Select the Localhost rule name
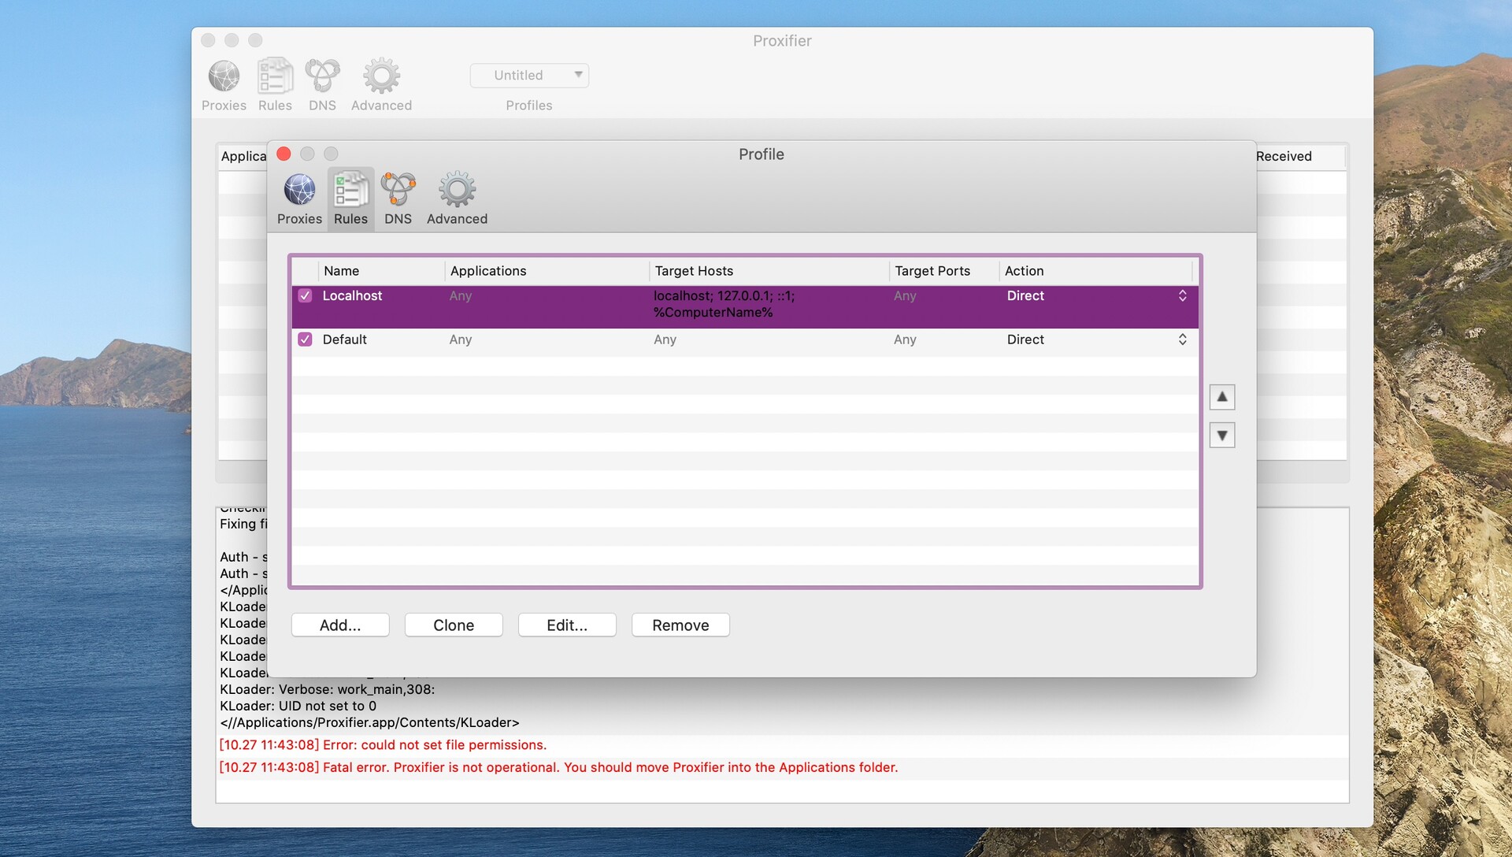This screenshot has height=857, width=1512. pyautogui.click(x=352, y=296)
